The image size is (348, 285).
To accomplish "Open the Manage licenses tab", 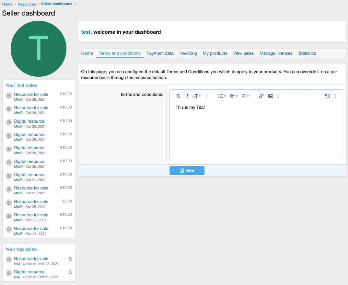I will [276, 53].
